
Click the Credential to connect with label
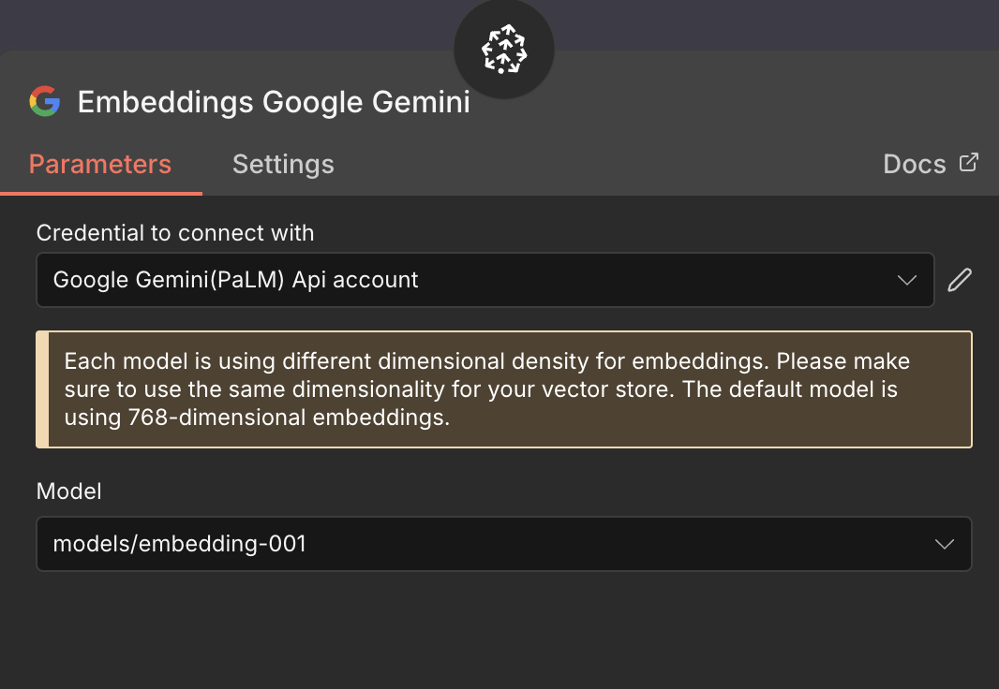[x=174, y=232]
